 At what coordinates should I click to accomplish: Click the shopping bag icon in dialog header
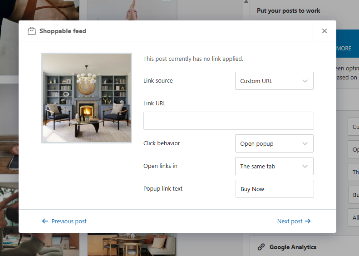click(32, 31)
